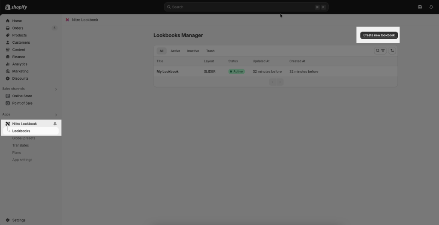Click the Marketing target icon

(x=8, y=72)
